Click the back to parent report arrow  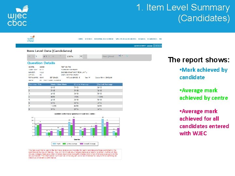point(60,56)
